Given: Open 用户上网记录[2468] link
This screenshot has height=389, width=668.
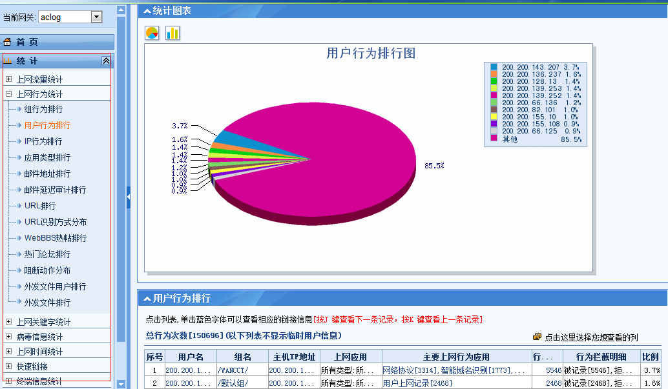Looking at the screenshot, I should (417, 383).
